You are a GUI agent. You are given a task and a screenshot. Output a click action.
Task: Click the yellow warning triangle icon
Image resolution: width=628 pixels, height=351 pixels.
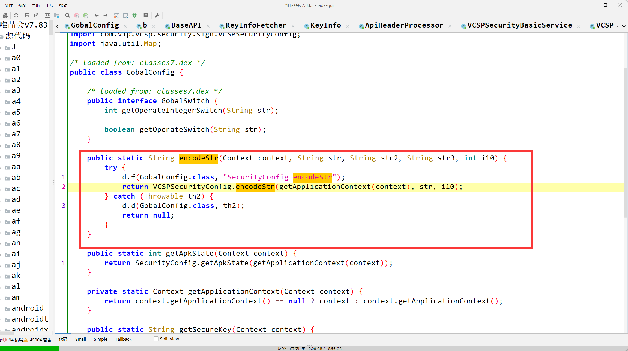[26, 340]
